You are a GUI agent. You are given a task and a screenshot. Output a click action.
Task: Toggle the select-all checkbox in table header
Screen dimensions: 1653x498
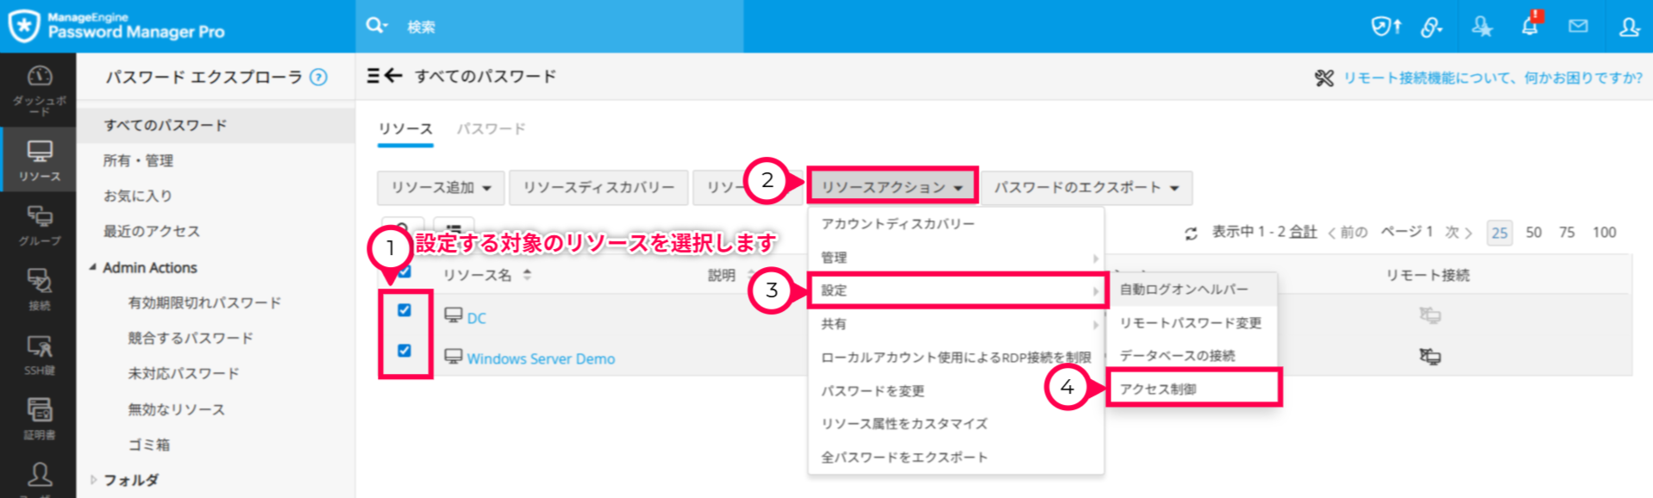404,272
